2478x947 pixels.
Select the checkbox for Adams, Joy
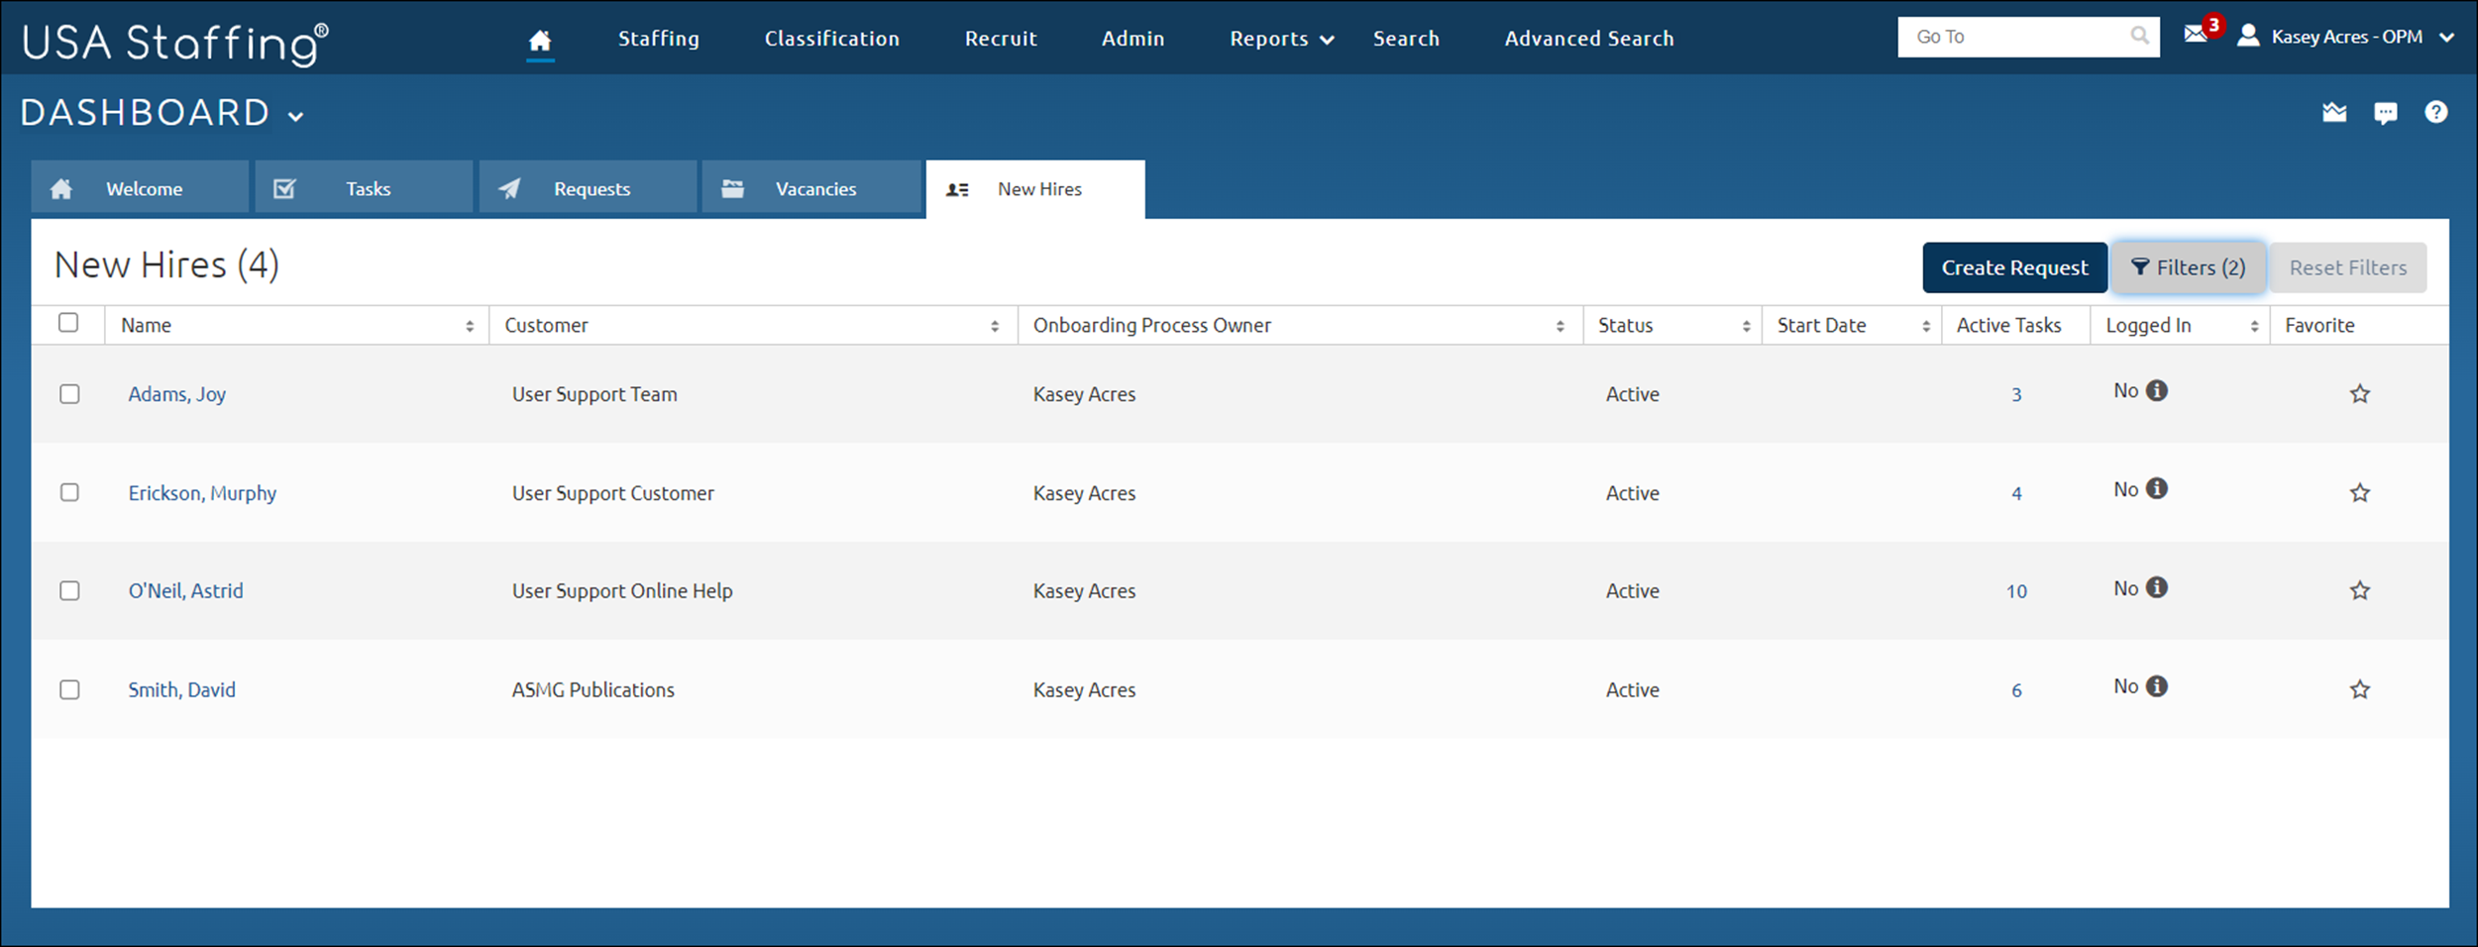pyautogui.click(x=69, y=394)
